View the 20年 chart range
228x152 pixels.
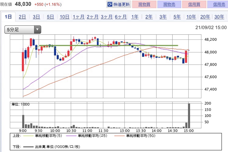click(x=205, y=17)
